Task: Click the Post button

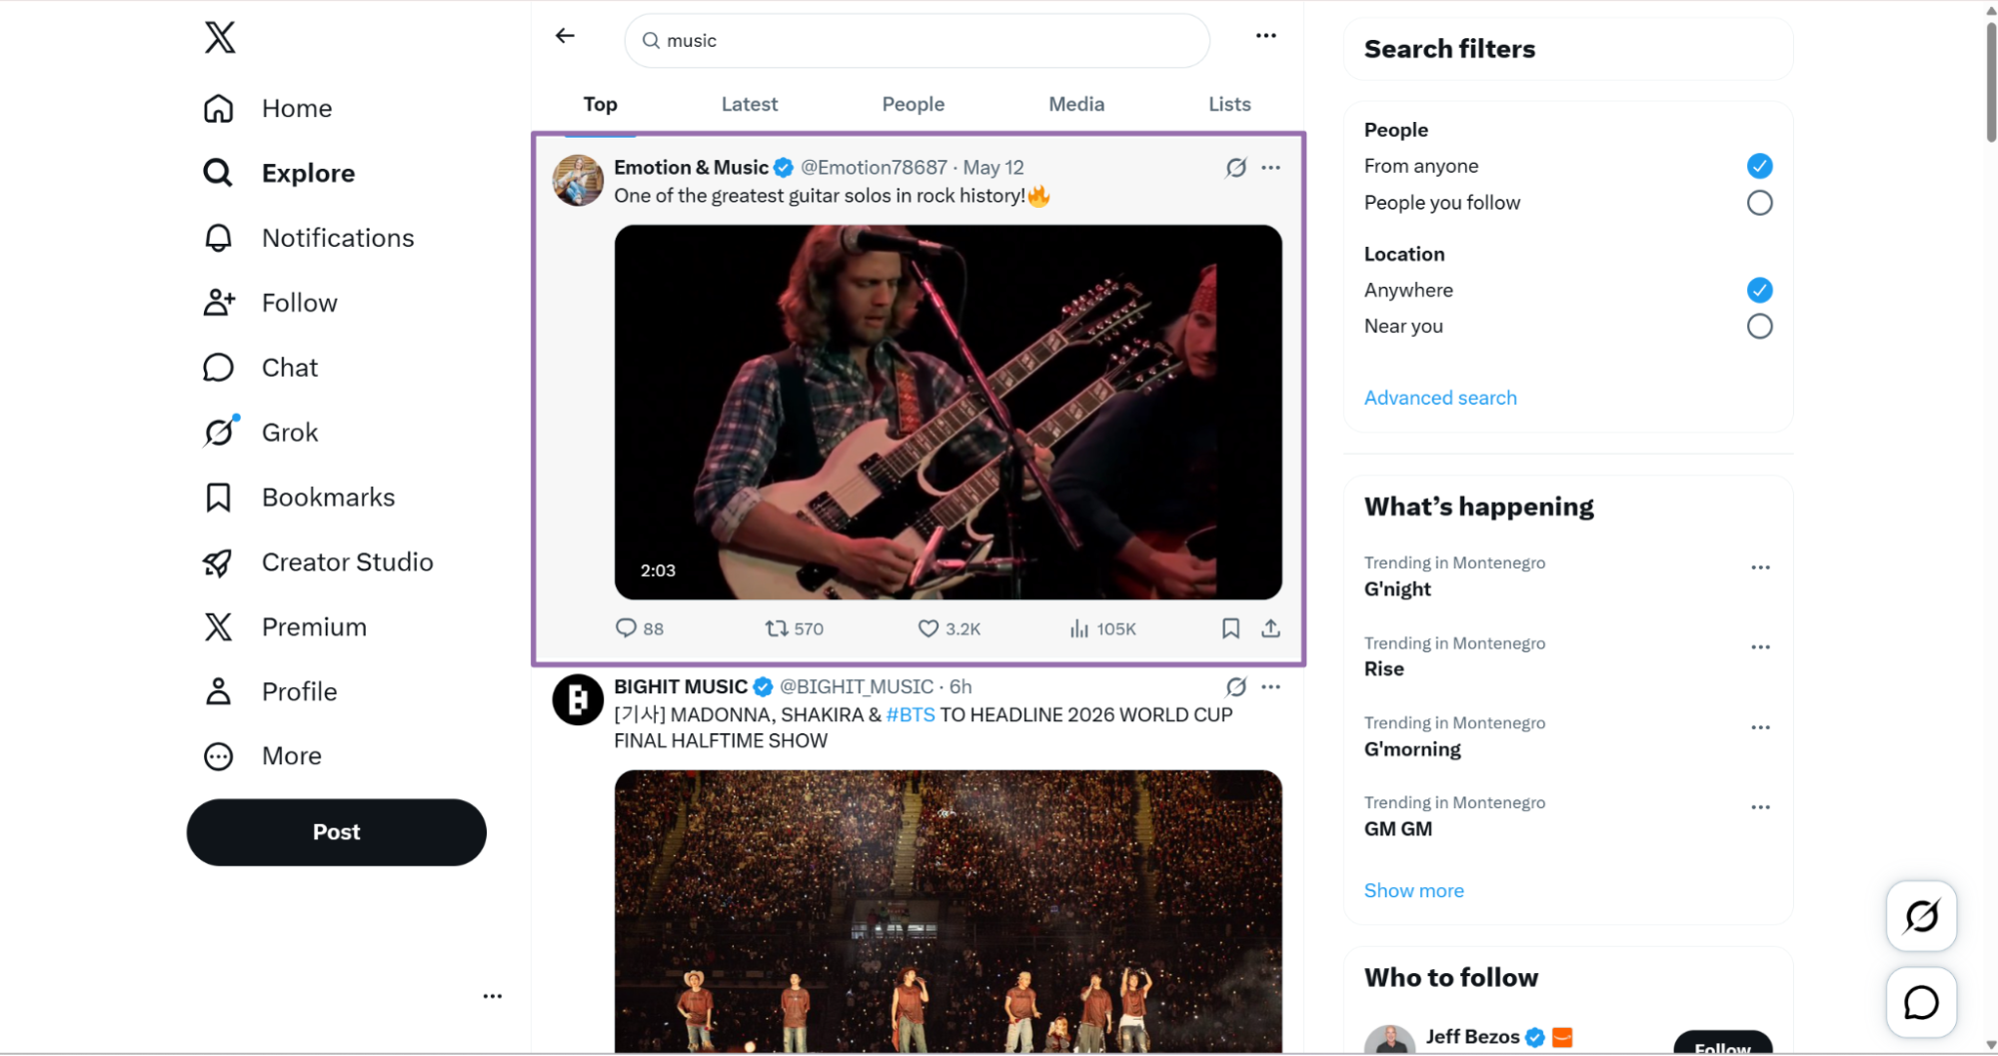Action: (336, 832)
